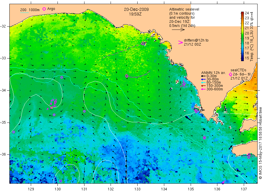
Task: Click the -36 latitude axis label
Action: (x=3, y=154)
